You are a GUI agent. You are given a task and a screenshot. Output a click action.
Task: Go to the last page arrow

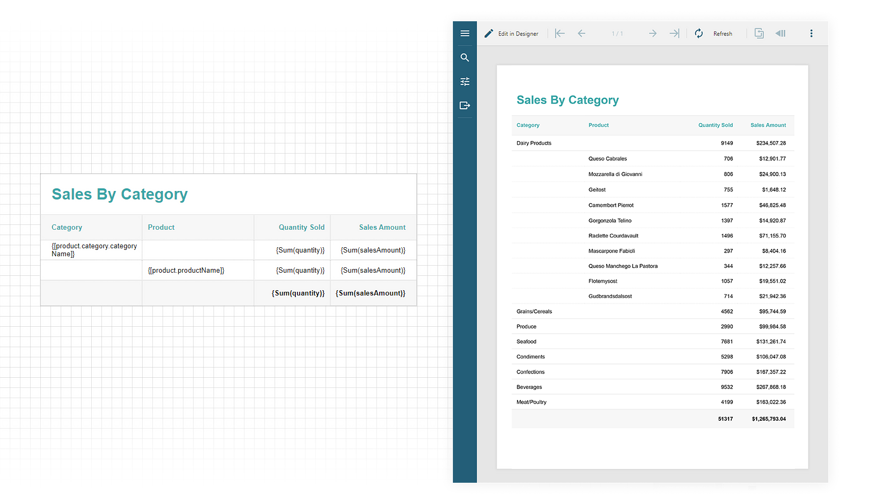674,33
